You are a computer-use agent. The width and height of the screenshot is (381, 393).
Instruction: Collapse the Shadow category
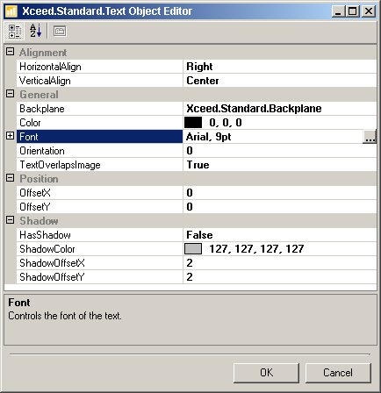(11, 220)
